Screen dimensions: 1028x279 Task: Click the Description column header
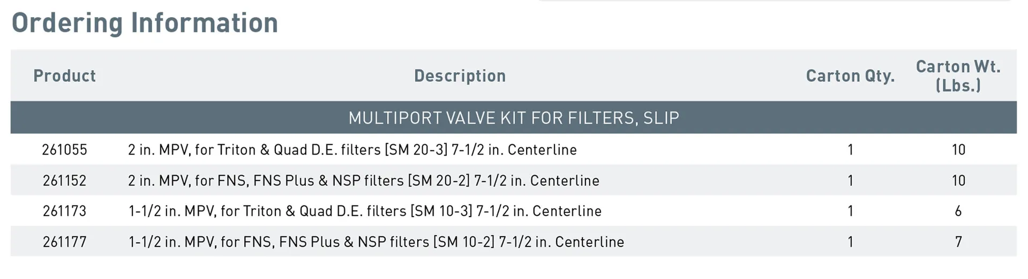460,76
